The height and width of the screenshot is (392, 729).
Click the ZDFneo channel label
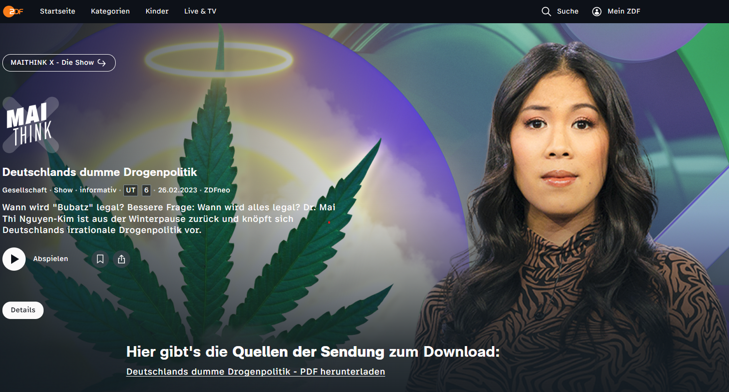tap(217, 190)
